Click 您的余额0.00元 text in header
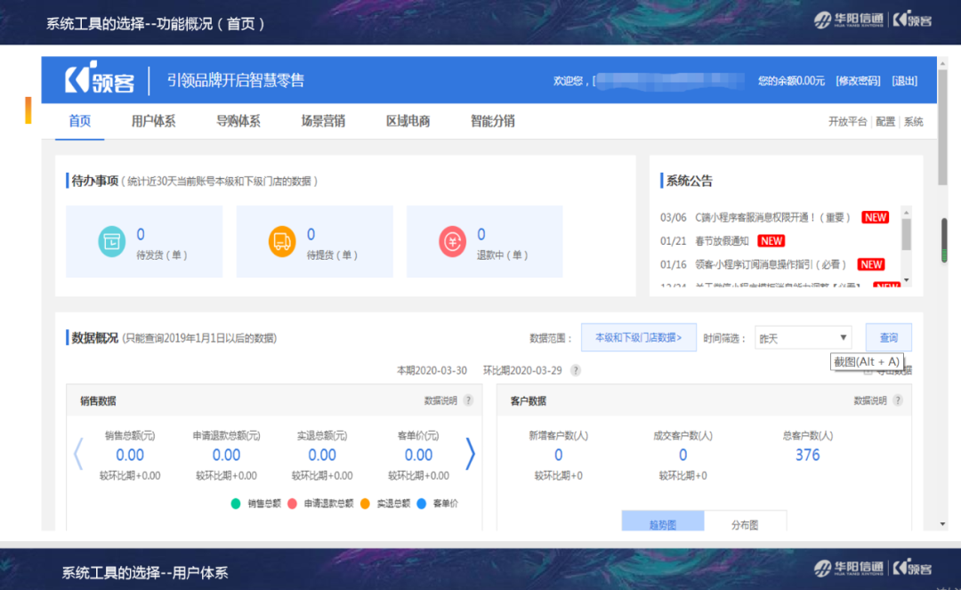961x590 pixels. 791,81
